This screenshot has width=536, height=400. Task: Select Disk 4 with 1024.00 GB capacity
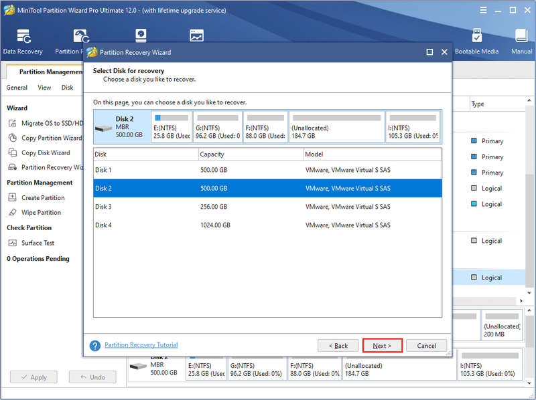(267, 225)
